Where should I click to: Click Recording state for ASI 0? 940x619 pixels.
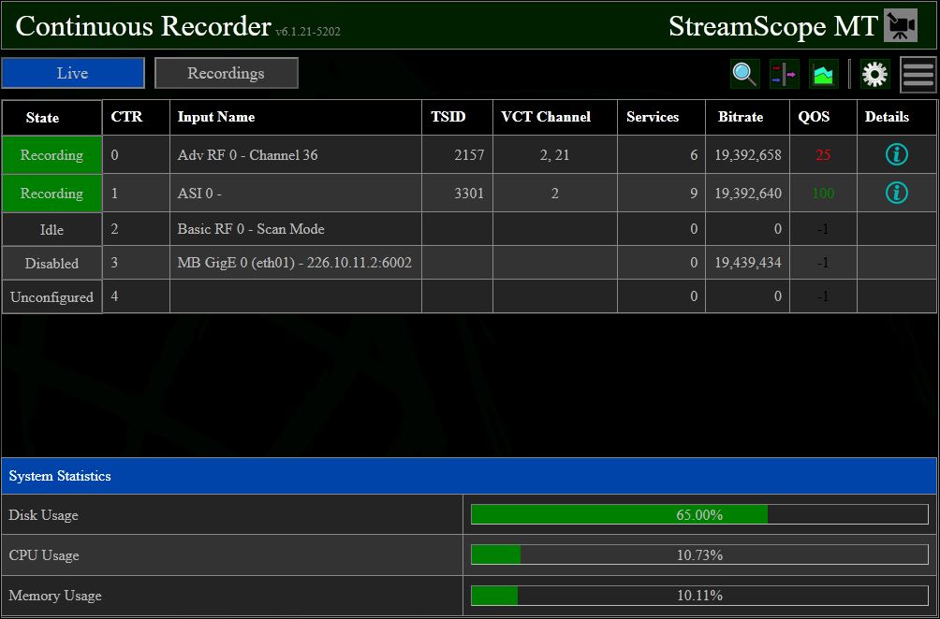click(x=52, y=194)
